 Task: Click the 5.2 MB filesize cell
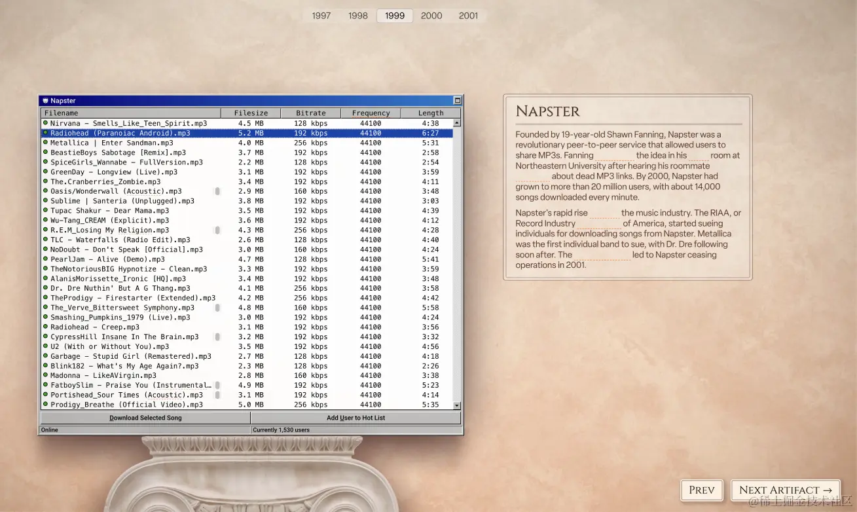tap(251, 133)
